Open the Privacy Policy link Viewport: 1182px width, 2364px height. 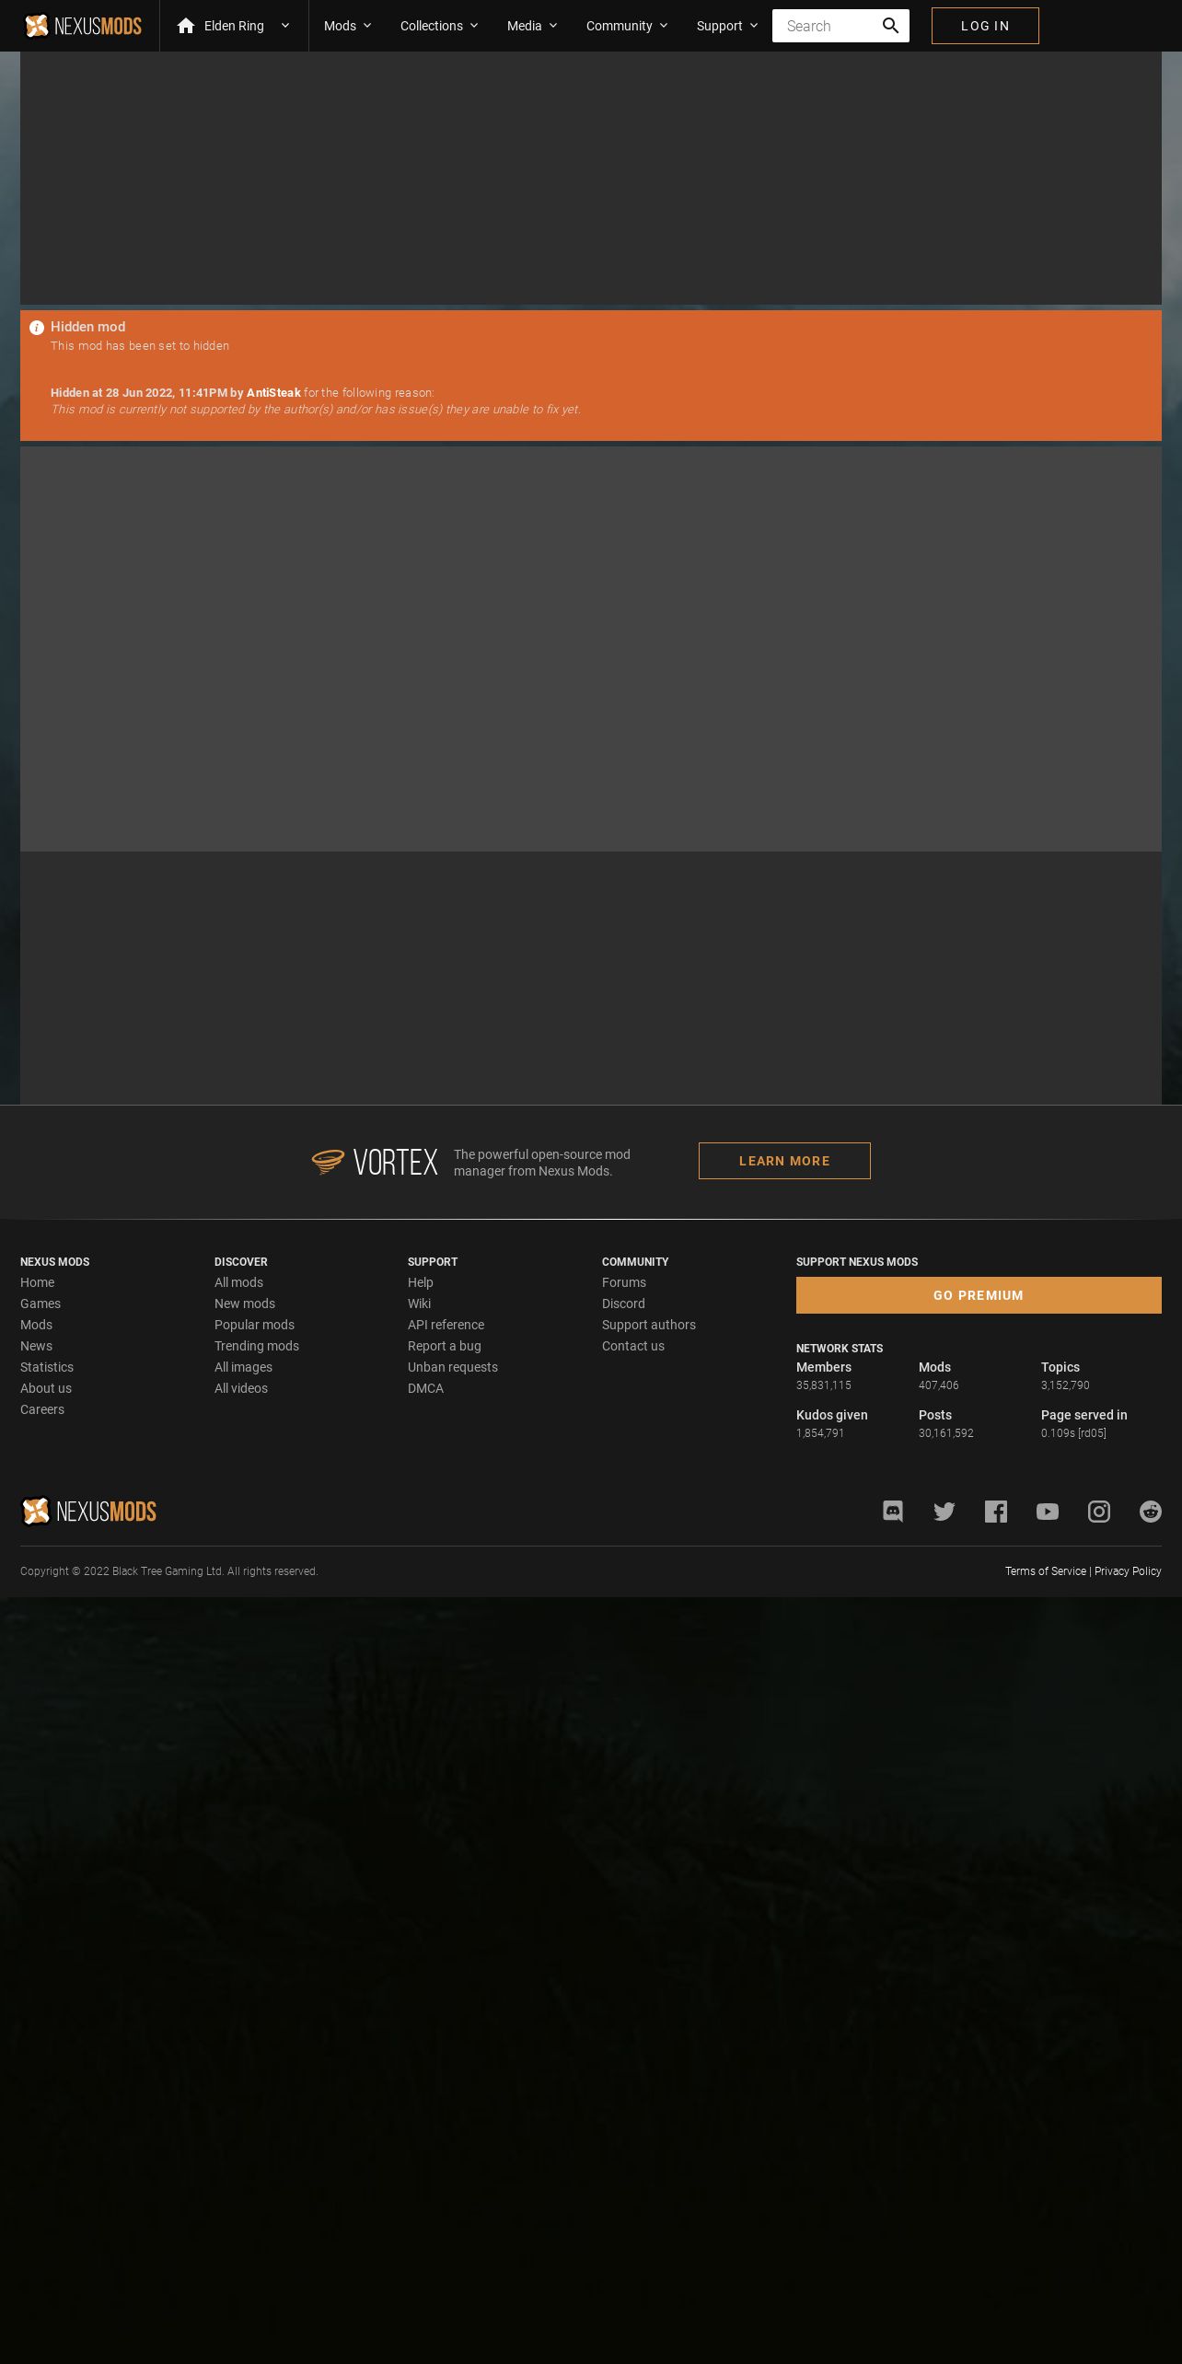click(x=1128, y=1571)
